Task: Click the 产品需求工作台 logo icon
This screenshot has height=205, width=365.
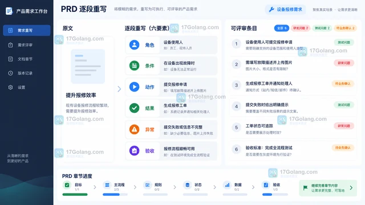Action: 9,11
